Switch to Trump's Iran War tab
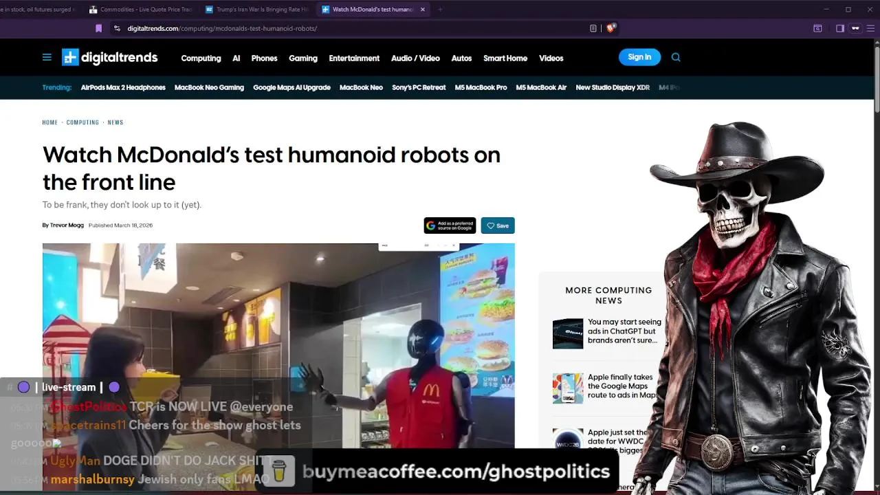 (x=256, y=10)
